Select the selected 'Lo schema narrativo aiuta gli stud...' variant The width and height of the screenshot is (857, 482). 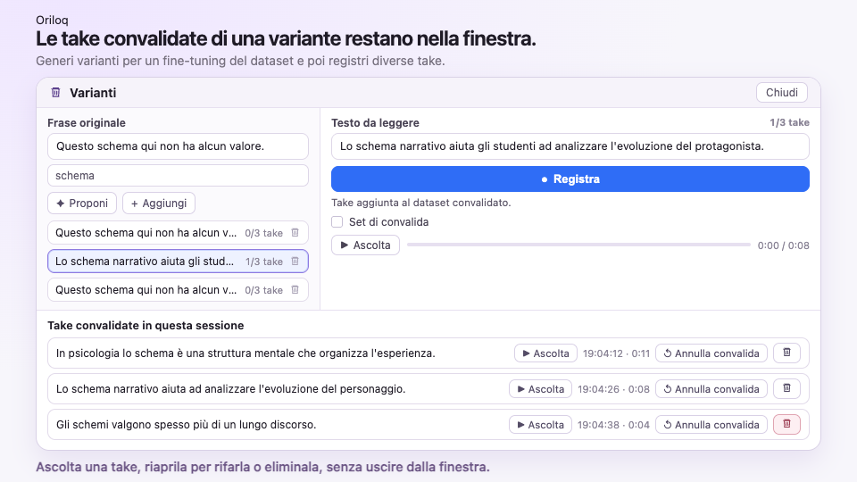178,262
